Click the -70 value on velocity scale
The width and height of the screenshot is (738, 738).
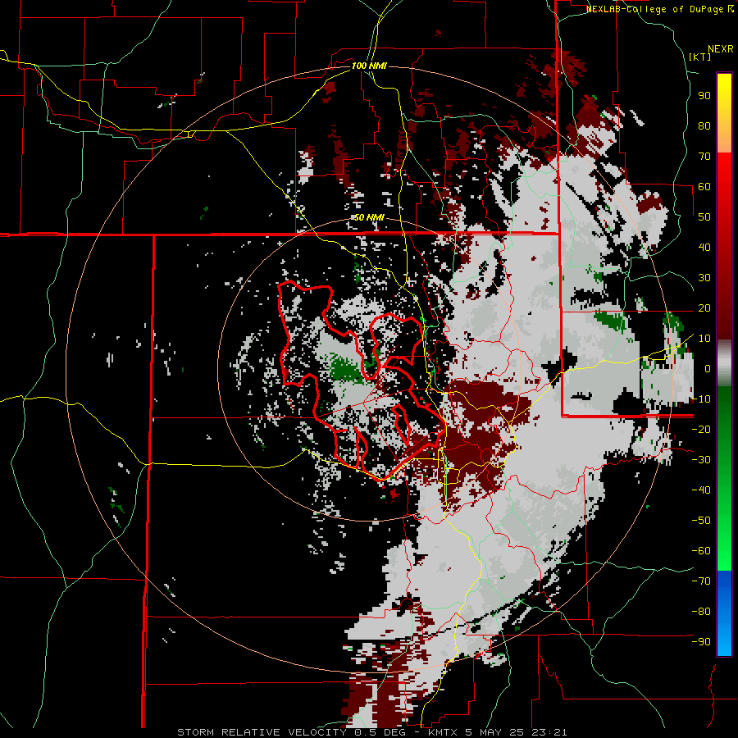[x=701, y=581]
